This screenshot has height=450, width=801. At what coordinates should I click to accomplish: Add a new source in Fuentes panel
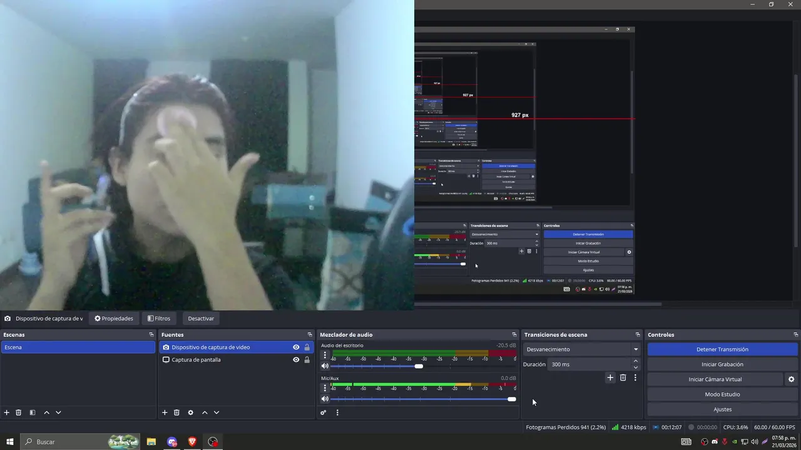165,412
